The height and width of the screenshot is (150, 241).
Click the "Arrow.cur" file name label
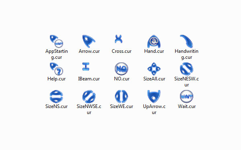pos(89,51)
